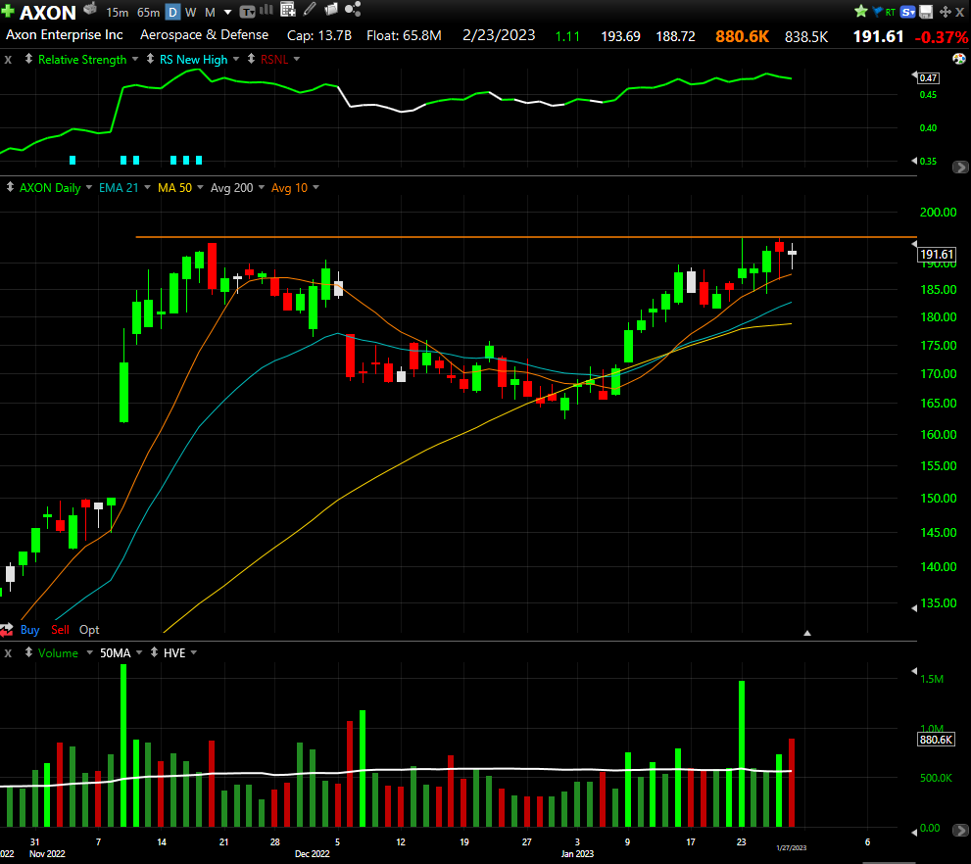Click the AXON ticker symbol
The image size is (971, 864).
[48, 13]
